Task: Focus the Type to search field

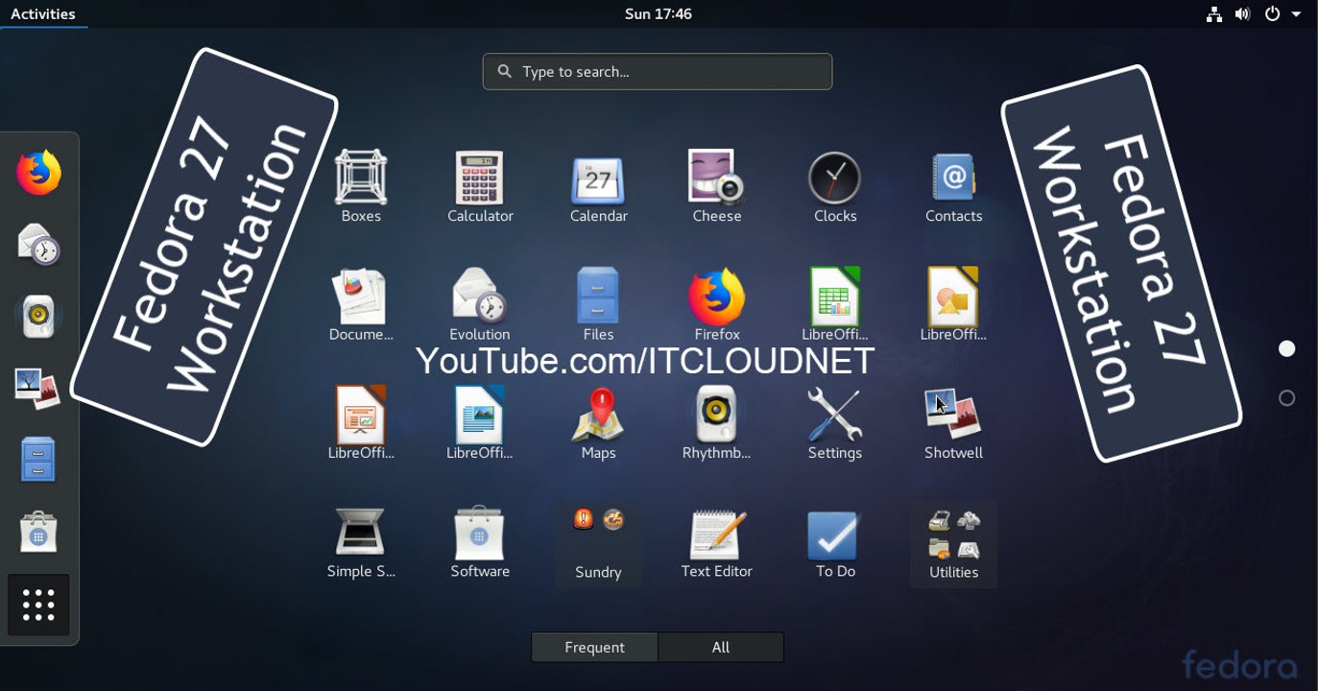Action: [658, 72]
